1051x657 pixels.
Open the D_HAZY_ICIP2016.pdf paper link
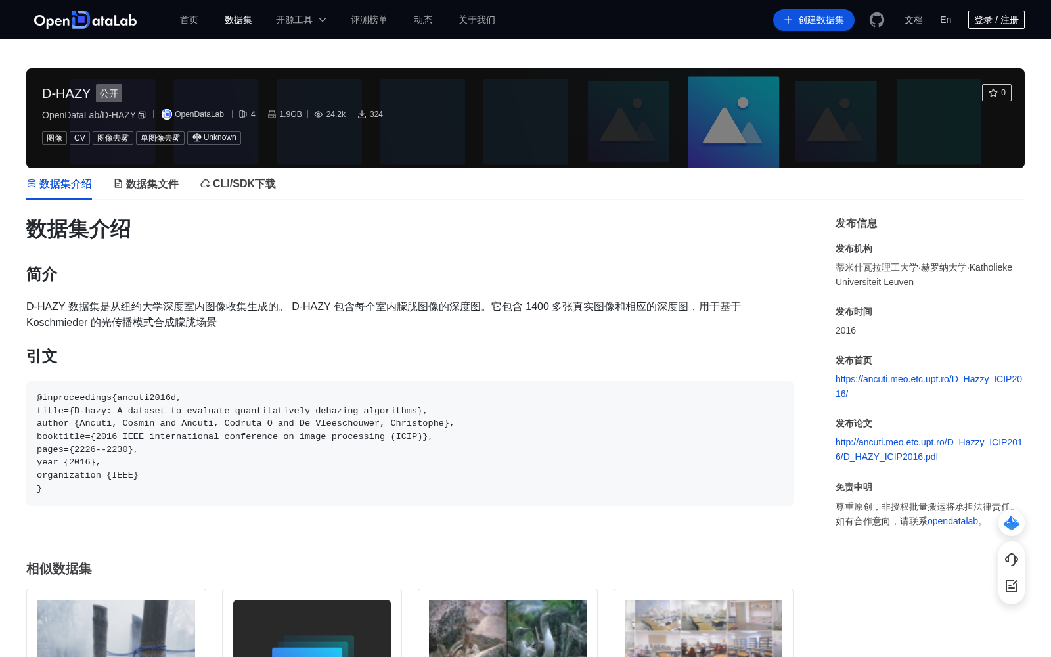[x=929, y=449]
